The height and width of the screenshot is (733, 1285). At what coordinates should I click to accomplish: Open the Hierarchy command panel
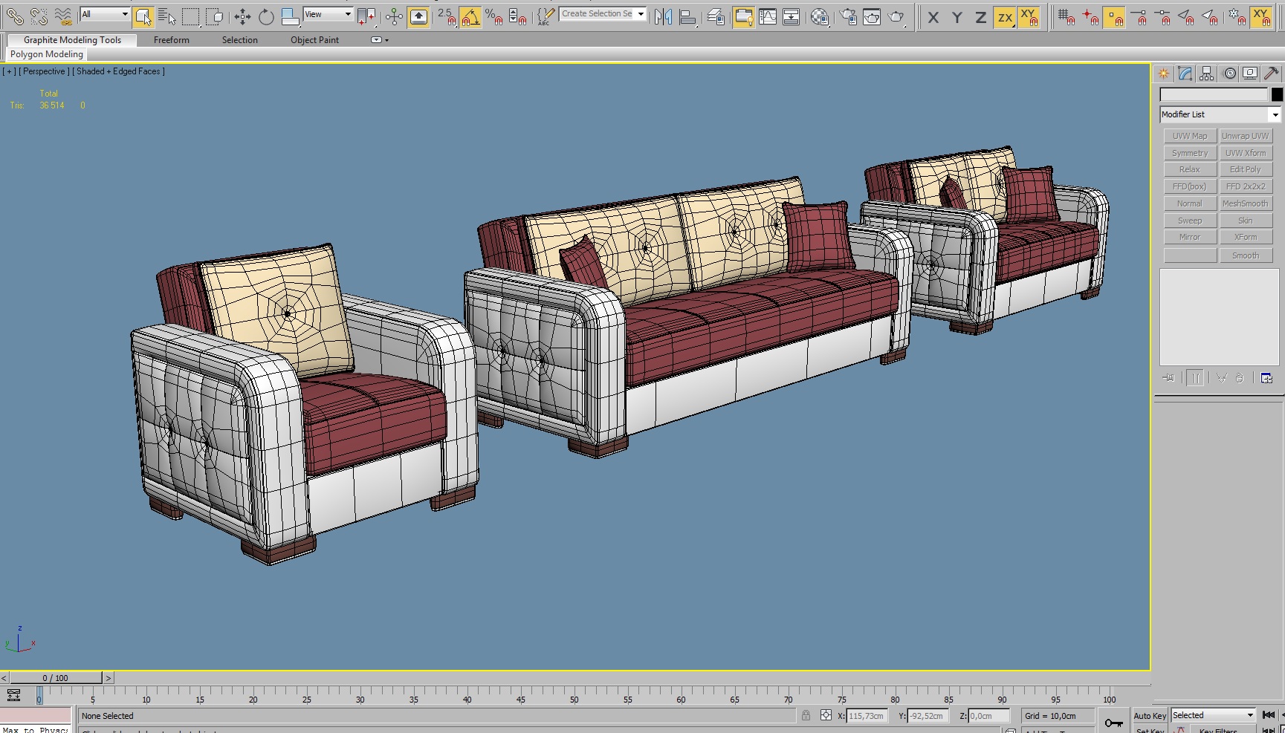click(x=1207, y=74)
